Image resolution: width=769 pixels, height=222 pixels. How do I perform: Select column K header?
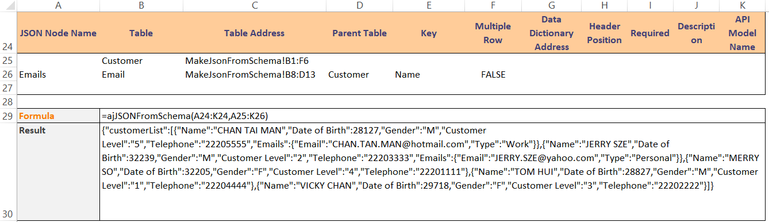coord(741,6)
